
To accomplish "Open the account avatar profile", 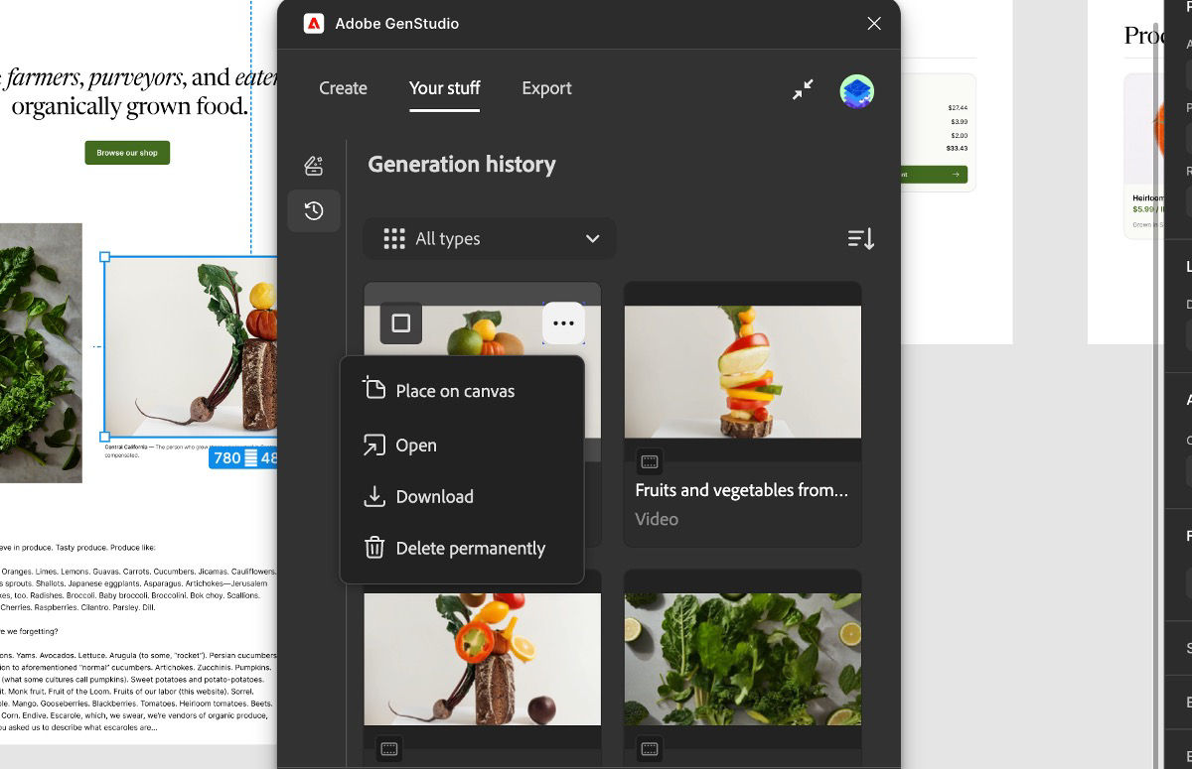I will click(x=856, y=89).
